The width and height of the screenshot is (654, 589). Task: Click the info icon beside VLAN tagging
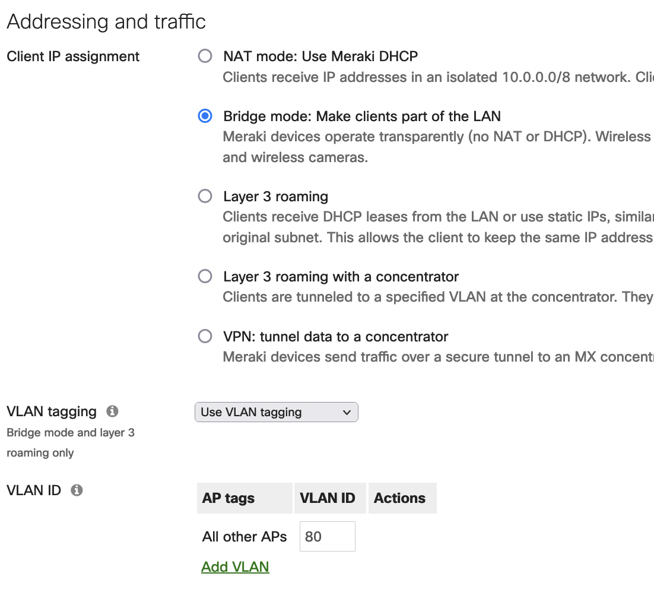[113, 411]
